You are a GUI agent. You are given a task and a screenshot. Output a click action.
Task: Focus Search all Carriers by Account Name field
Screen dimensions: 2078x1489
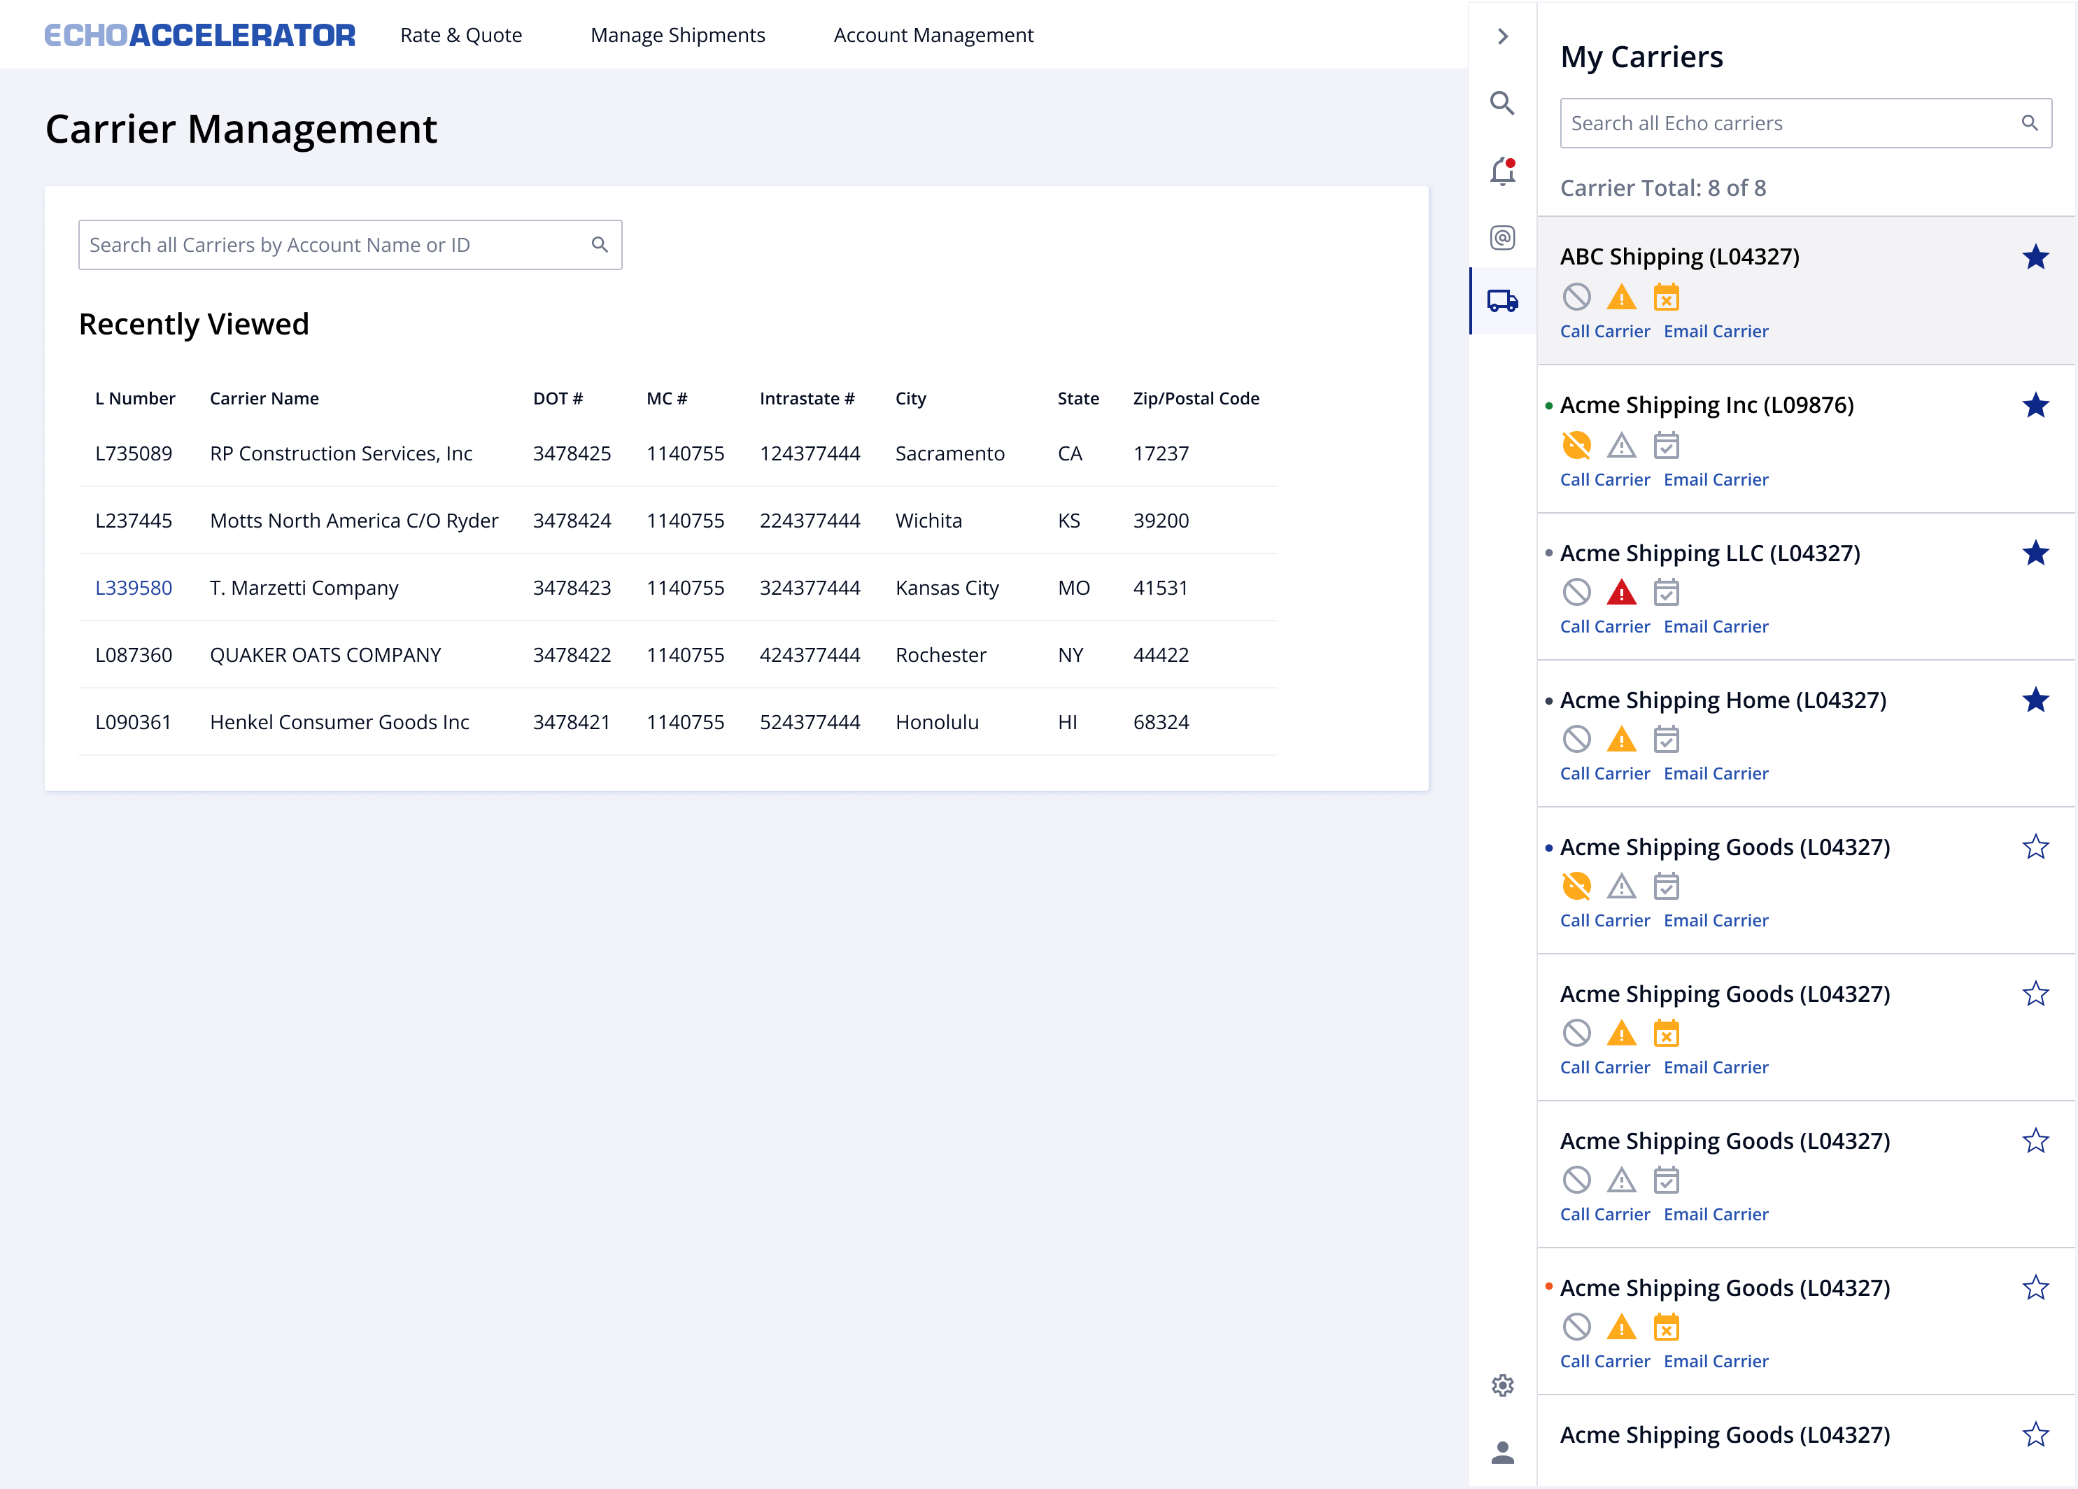pyautogui.click(x=350, y=245)
